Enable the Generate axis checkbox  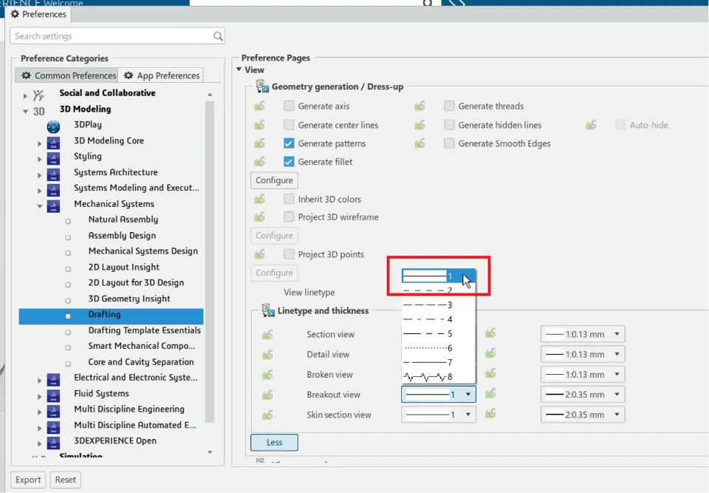[x=289, y=106]
